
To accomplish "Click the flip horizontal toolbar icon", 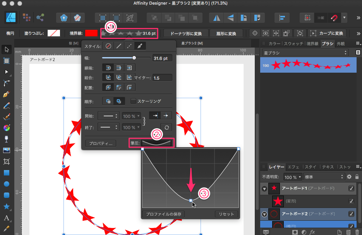I will tap(216, 18).
